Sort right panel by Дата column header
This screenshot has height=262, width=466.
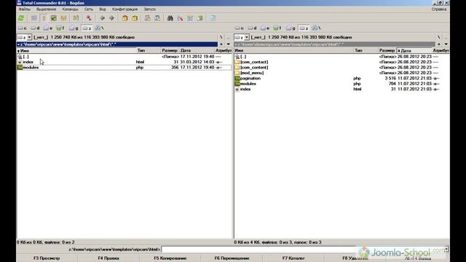coord(414,50)
